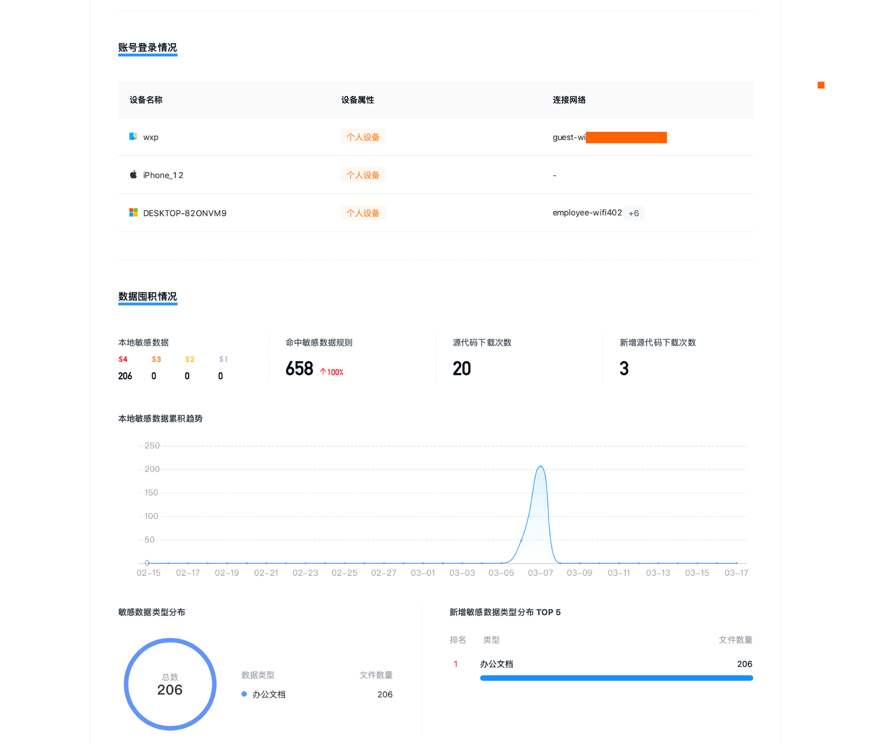The image size is (875, 744).
Task: Click the Windows logo beside DESKTOP-82ONVM9
Action: click(x=133, y=213)
